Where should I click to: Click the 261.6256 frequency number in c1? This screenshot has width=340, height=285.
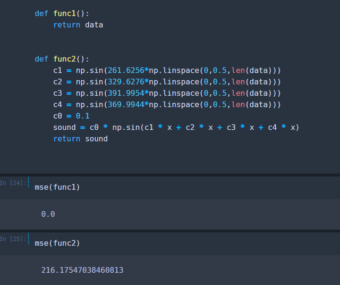click(x=126, y=70)
